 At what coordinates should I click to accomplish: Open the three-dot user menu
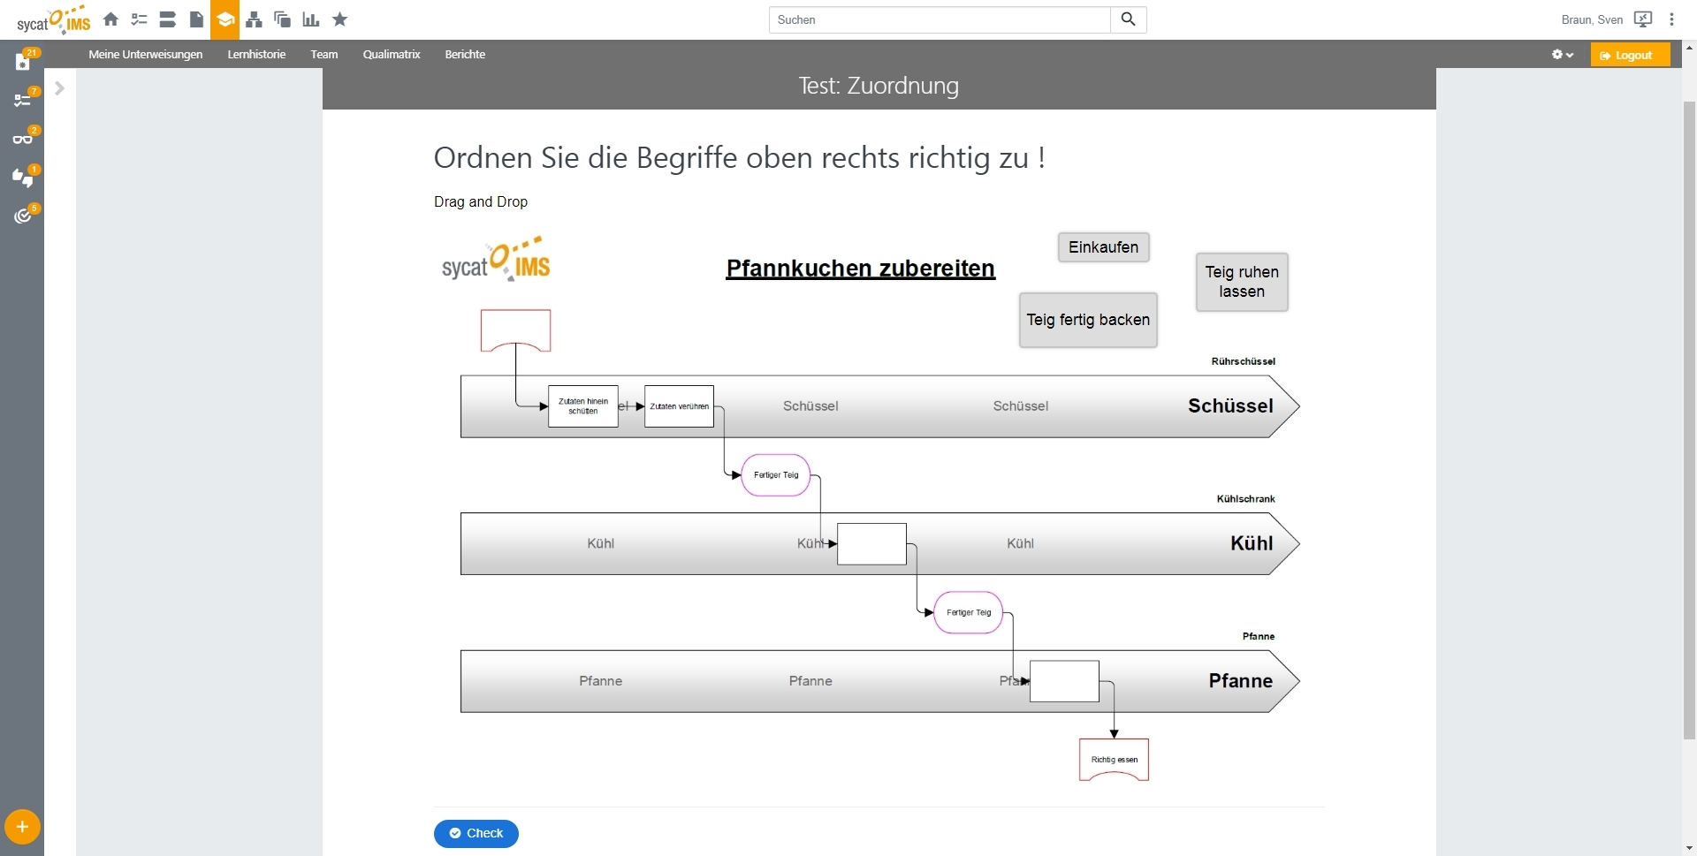(x=1671, y=19)
